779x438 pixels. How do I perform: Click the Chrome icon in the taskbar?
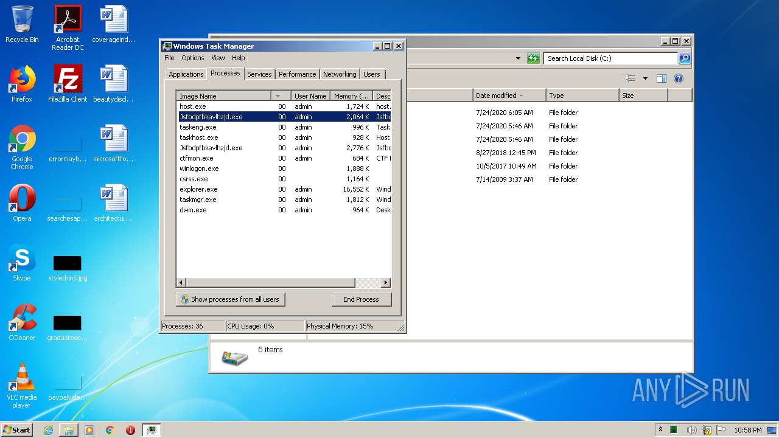pos(110,430)
